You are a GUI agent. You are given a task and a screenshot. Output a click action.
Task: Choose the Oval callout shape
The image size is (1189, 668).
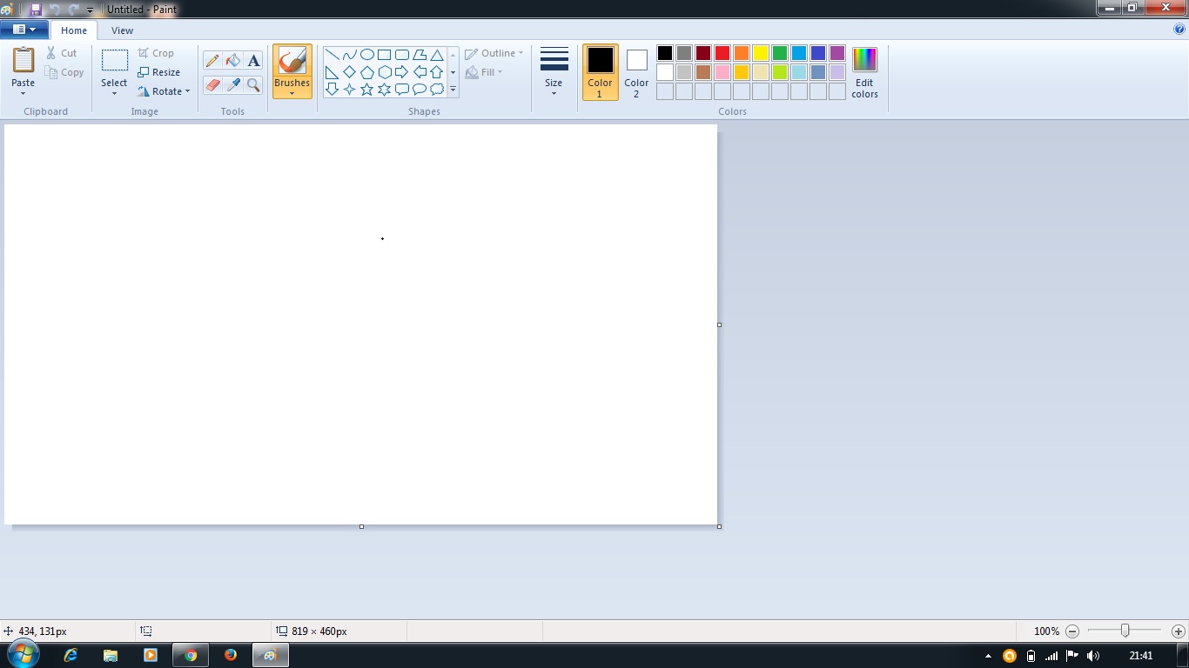click(x=419, y=89)
